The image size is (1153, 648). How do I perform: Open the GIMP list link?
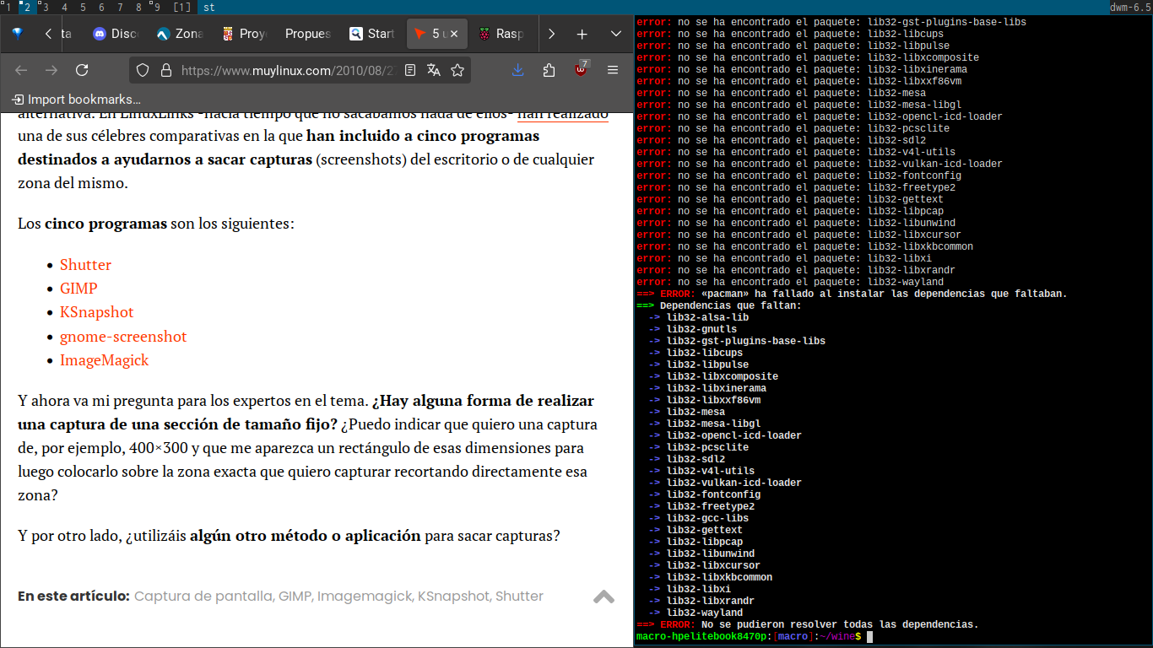pyautogui.click(x=78, y=289)
